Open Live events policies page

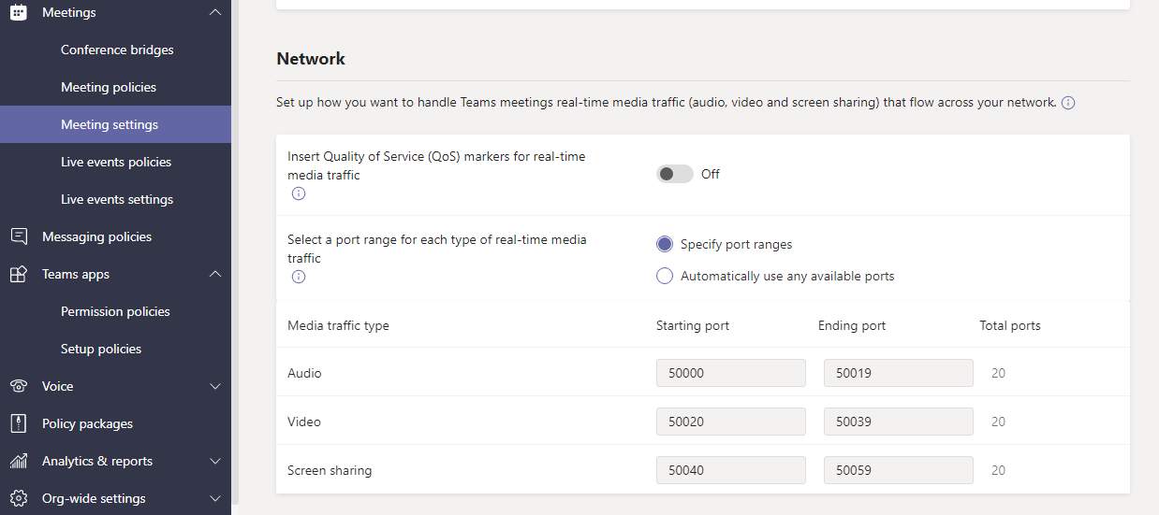116,162
